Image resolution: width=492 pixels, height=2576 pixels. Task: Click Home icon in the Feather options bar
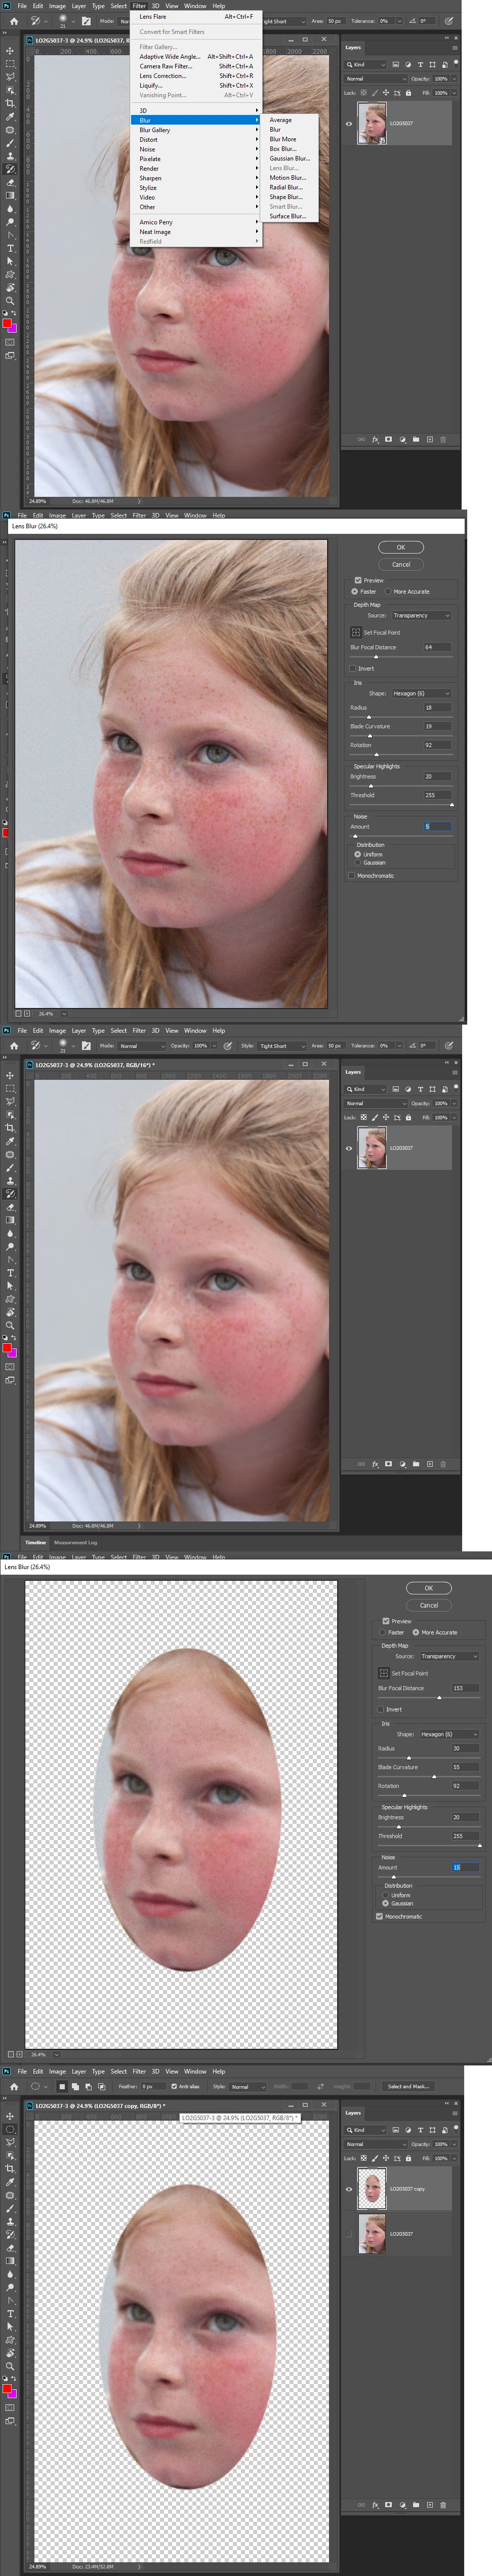pos(14,2087)
